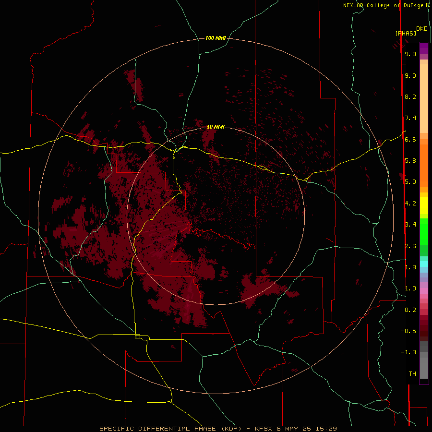Select the yellow band of the color scale
The width and height of the screenshot is (432, 432).
pos(424,205)
